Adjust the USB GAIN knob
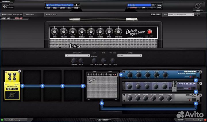Screen dimensions: 207x122 [113, 60]
